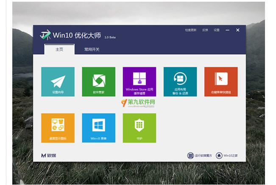Open the paper-plane Setup Wizard tile
Image resolution: width=276 pixels, height=185 pixels.
click(58, 82)
